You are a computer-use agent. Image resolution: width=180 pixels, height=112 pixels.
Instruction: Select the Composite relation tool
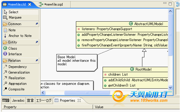(x=21, y=89)
